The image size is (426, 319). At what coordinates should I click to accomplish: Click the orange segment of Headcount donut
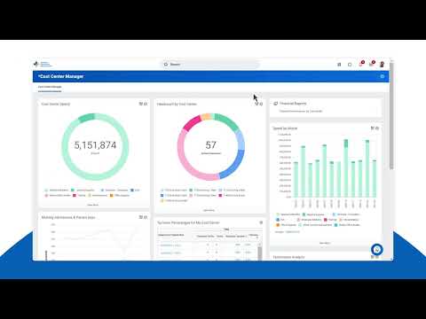206,117
